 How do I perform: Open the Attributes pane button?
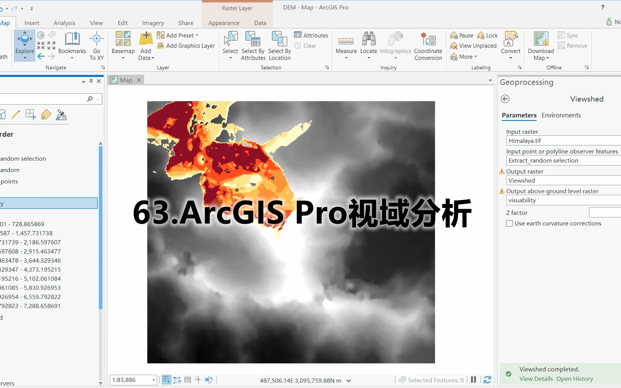click(311, 35)
